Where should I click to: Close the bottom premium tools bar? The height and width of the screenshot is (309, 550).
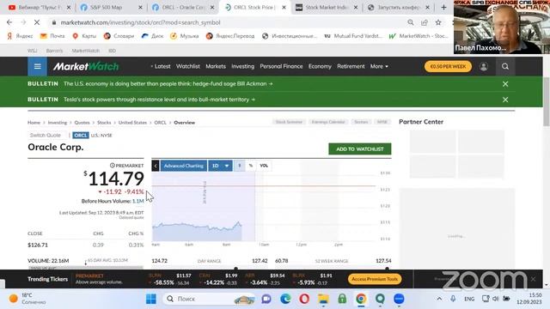[x=533, y=279]
